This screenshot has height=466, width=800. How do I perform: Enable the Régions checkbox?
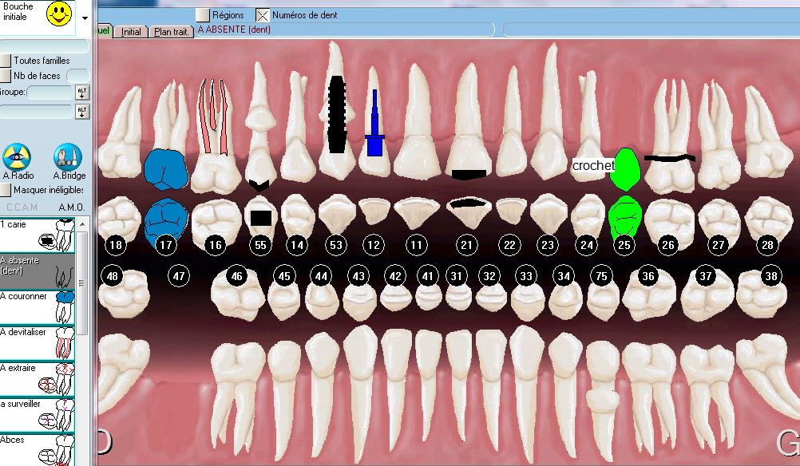pyautogui.click(x=203, y=15)
